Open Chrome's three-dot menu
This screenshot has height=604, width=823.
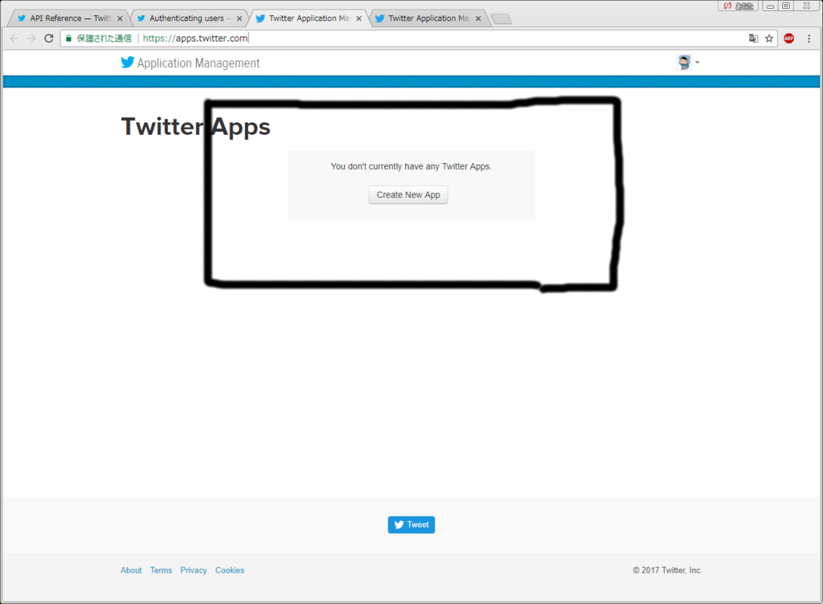pos(809,39)
